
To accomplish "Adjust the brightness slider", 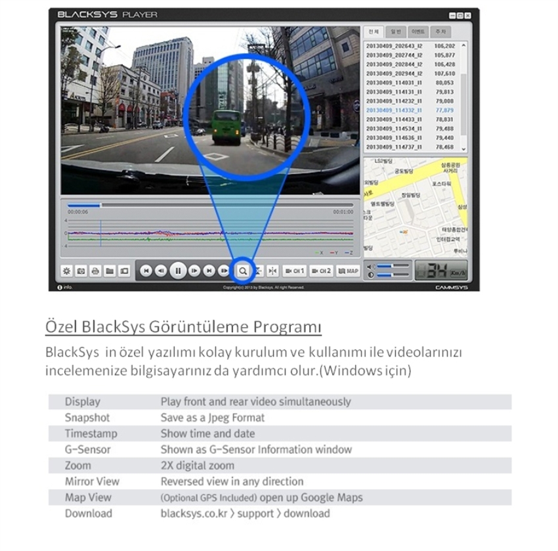I will [x=393, y=275].
